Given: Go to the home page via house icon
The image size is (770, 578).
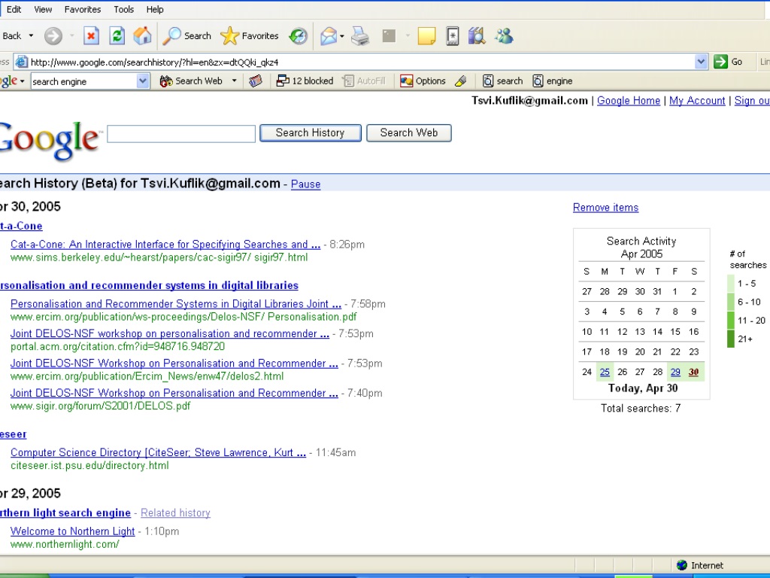Looking at the screenshot, I should pyautogui.click(x=142, y=36).
